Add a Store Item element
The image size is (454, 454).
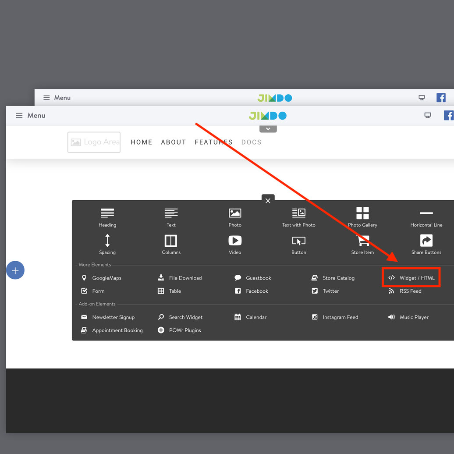362,245
